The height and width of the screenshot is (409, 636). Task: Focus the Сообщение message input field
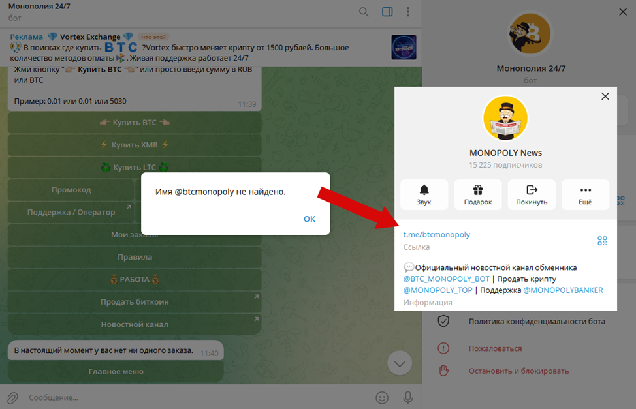[x=199, y=398]
